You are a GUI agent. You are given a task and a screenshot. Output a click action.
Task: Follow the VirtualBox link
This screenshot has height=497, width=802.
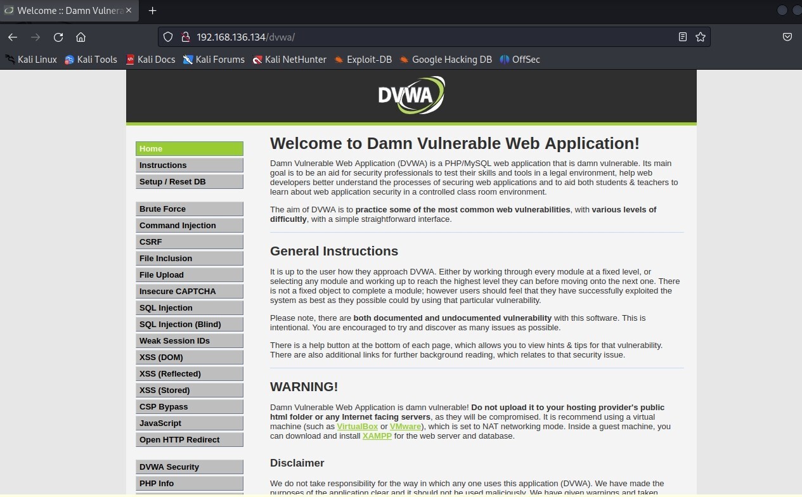(357, 427)
